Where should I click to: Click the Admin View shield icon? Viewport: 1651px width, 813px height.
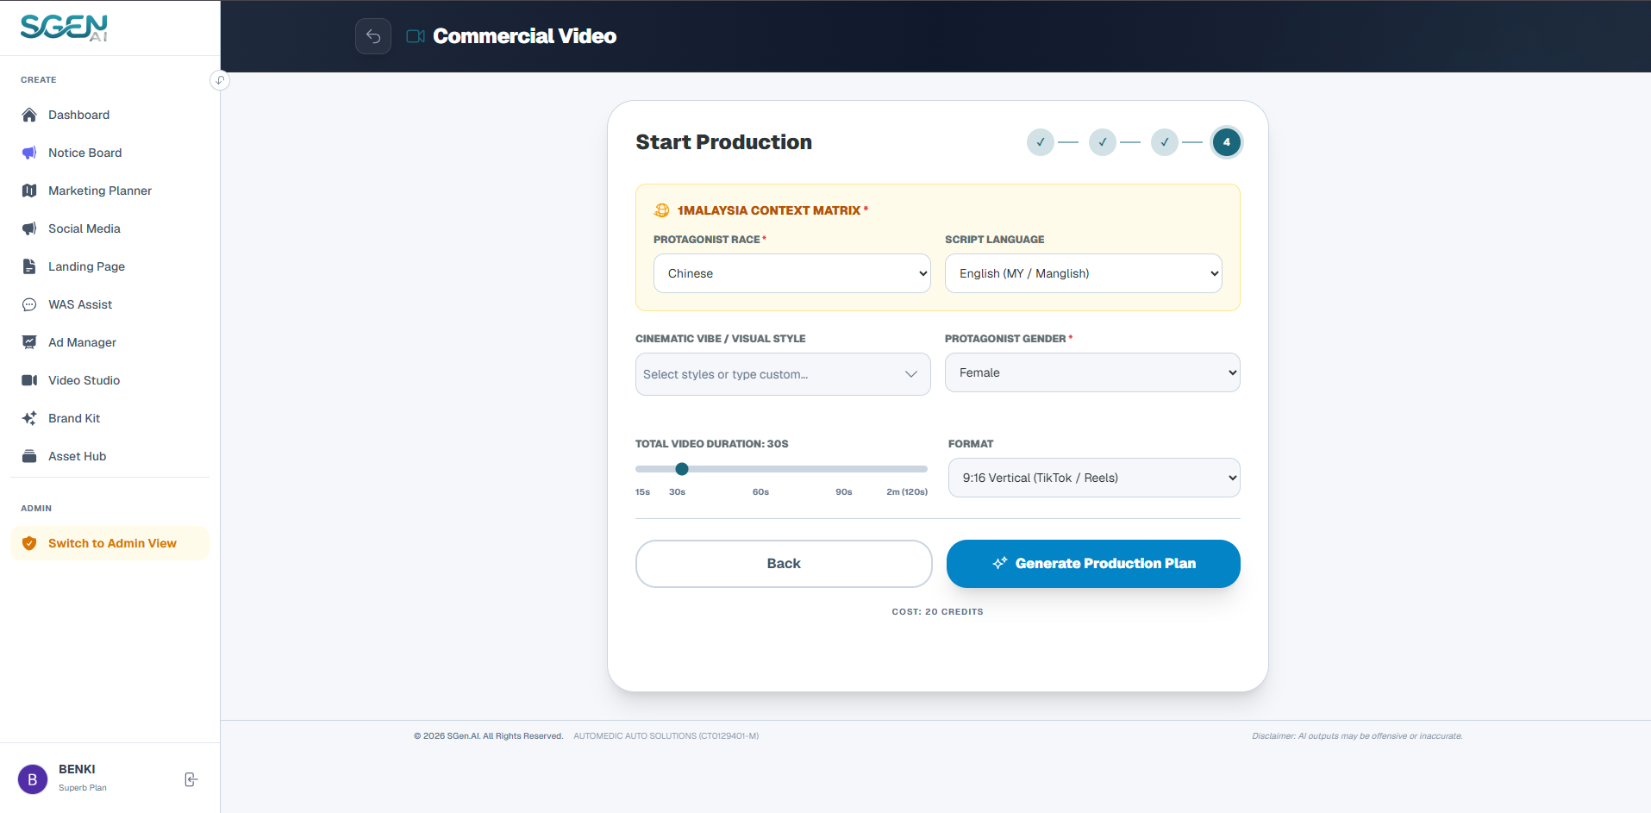tap(29, 543)
